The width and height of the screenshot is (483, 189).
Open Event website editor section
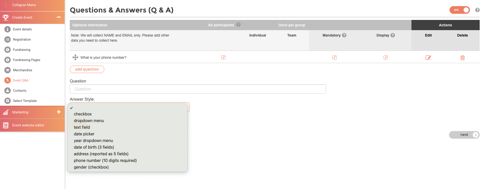pos(32,125)
